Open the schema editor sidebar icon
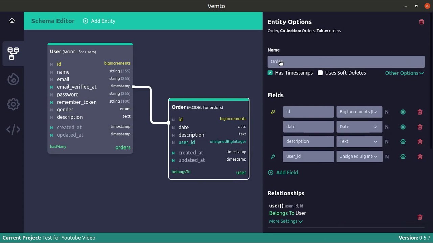The width and height of the screenshot is (433, 243). [13, 54]
